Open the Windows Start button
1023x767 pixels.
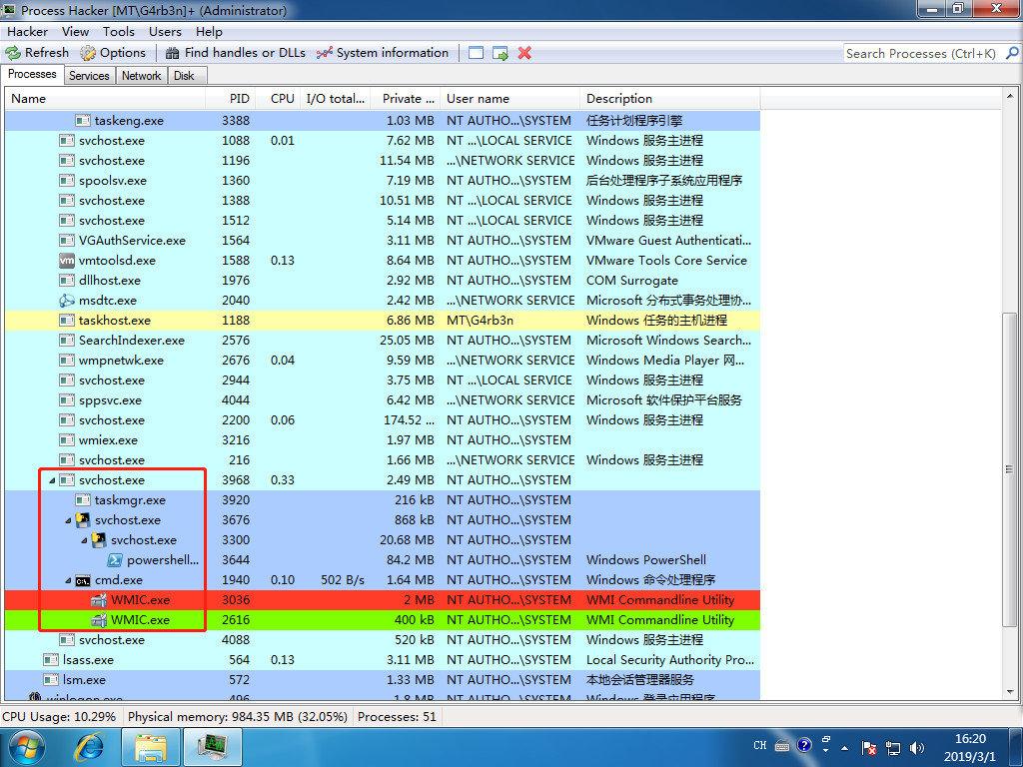click(26, 747)
